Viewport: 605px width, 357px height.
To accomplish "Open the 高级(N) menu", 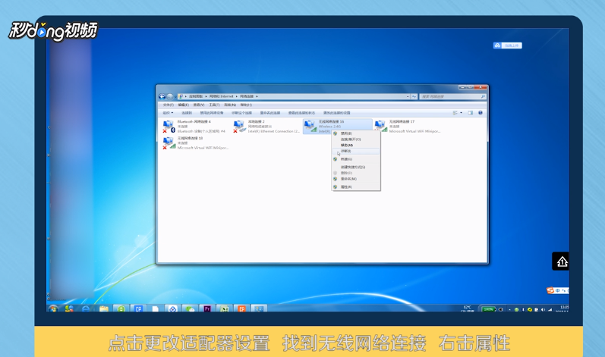I will coord(230,105).
